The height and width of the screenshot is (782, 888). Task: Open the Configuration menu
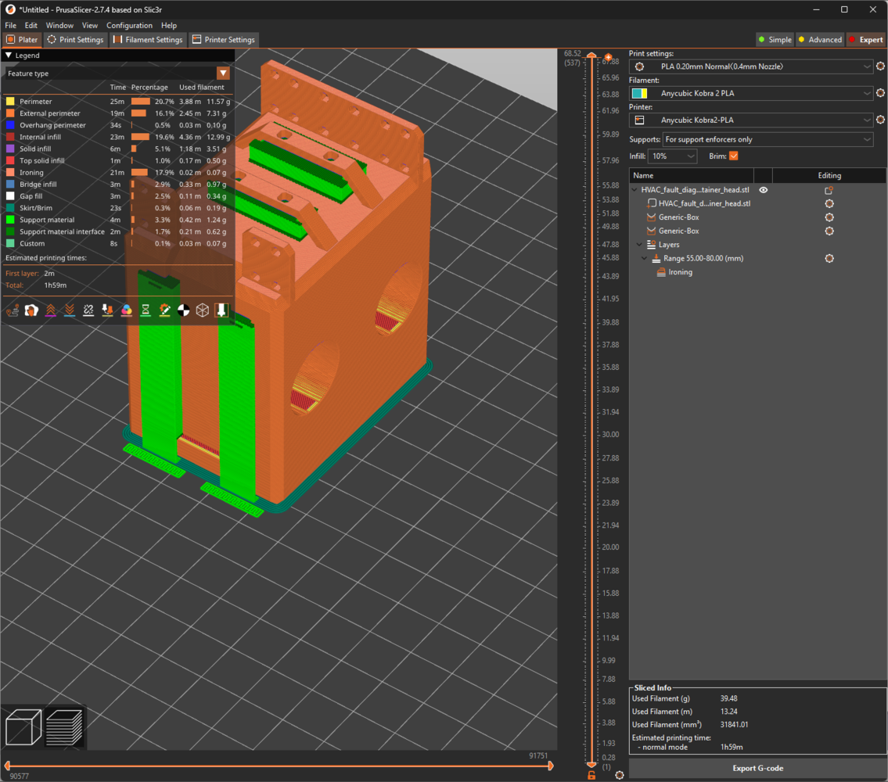129,25
